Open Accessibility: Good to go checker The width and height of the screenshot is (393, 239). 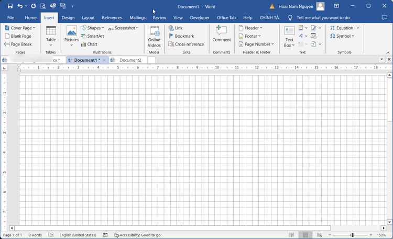pyautogui.click(x=137, y=235)
